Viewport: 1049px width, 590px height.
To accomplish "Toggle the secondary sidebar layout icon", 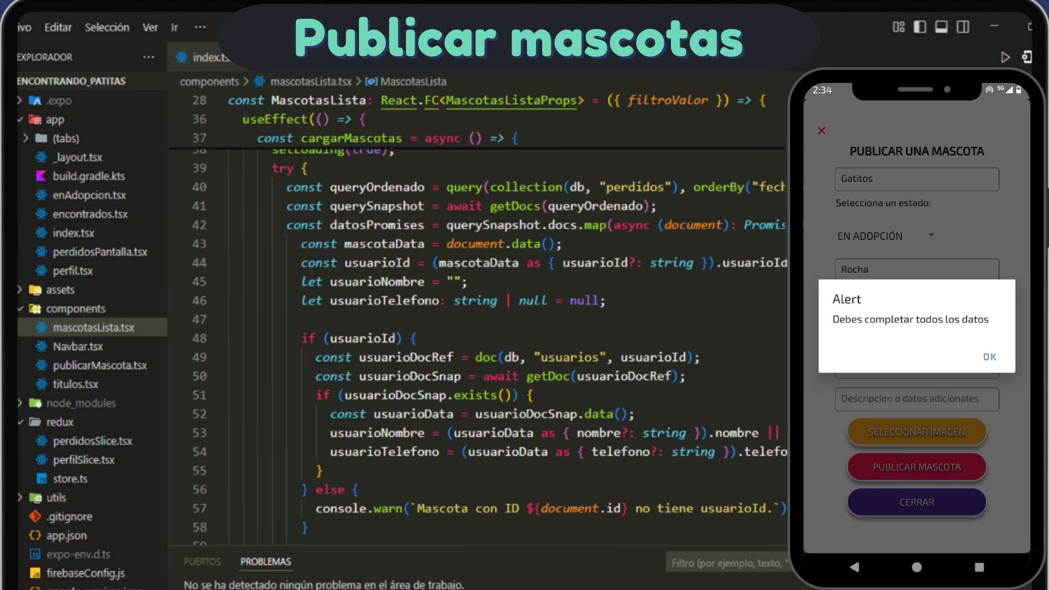I will 963,27.
